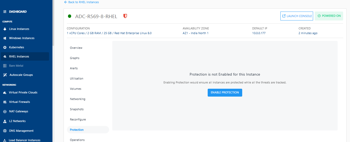
Task: Click the L2 Networks icon
Action: [x=5, y=121]
